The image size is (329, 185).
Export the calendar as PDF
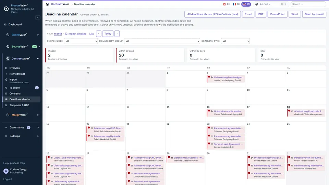tap(261, 14)
